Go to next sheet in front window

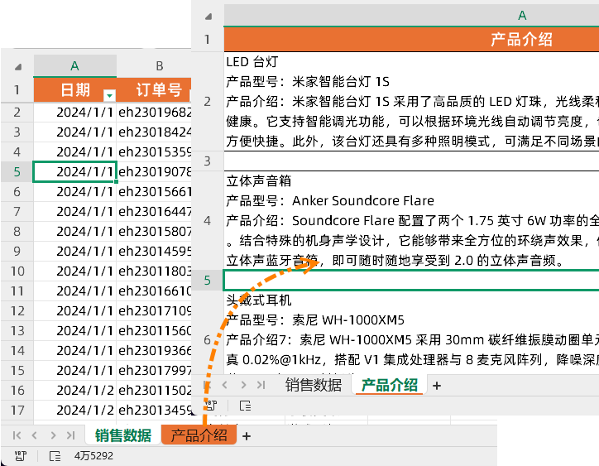click(243, 385)
